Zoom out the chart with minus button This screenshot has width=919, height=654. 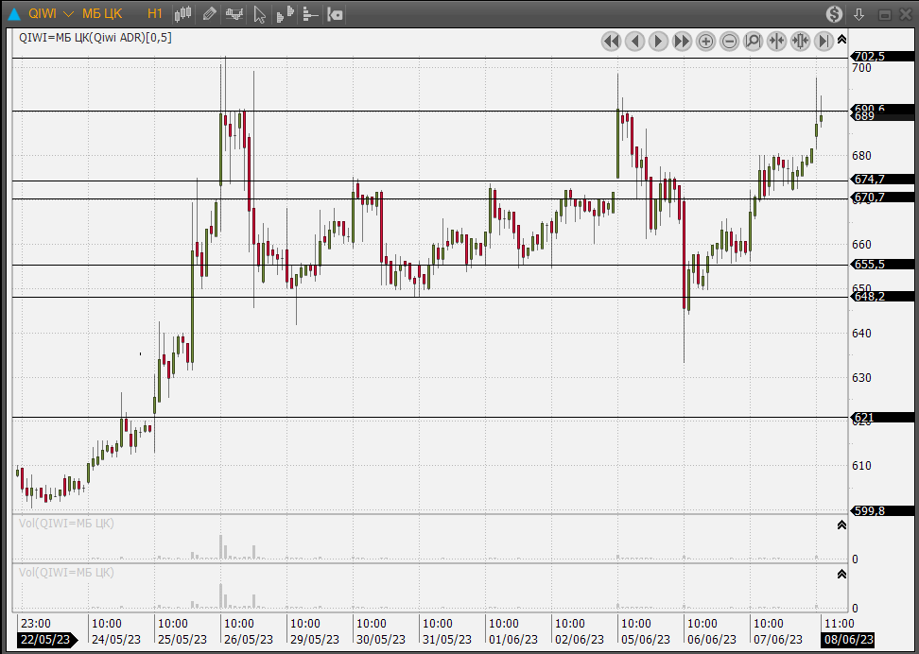730,41
